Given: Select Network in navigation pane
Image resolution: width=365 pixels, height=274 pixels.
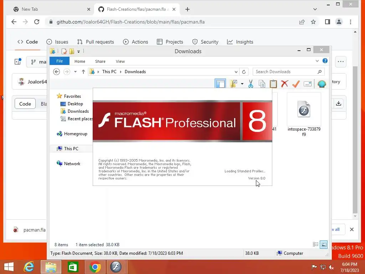Looking at the screenshot, I should pos(72,163).
